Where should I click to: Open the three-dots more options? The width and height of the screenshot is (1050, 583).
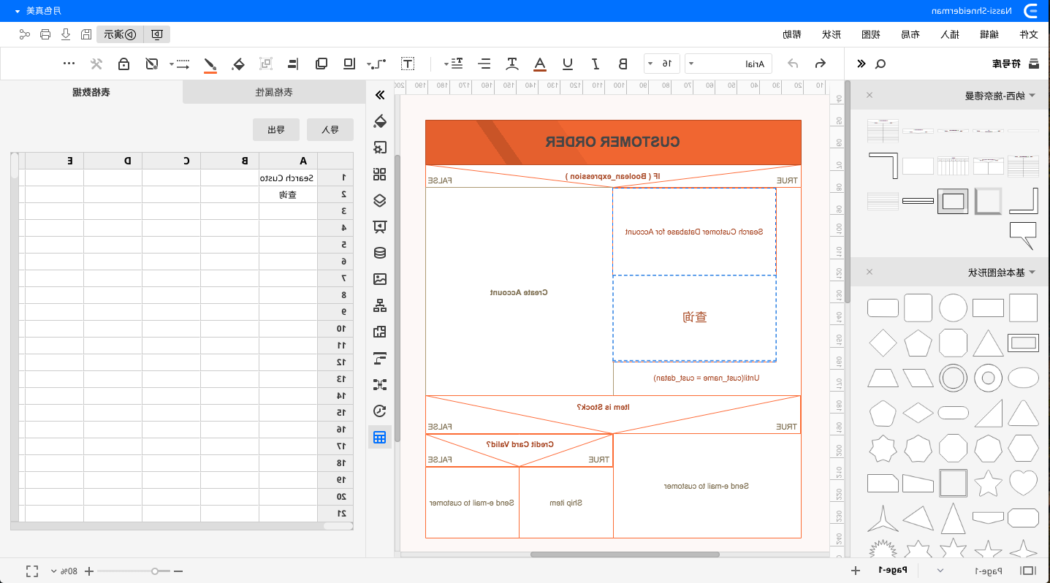tap(69, 64)
